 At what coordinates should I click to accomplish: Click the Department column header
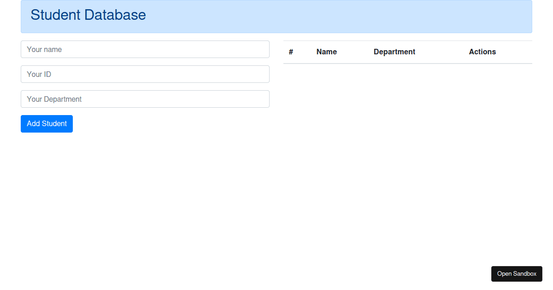(x=394, y=52)
